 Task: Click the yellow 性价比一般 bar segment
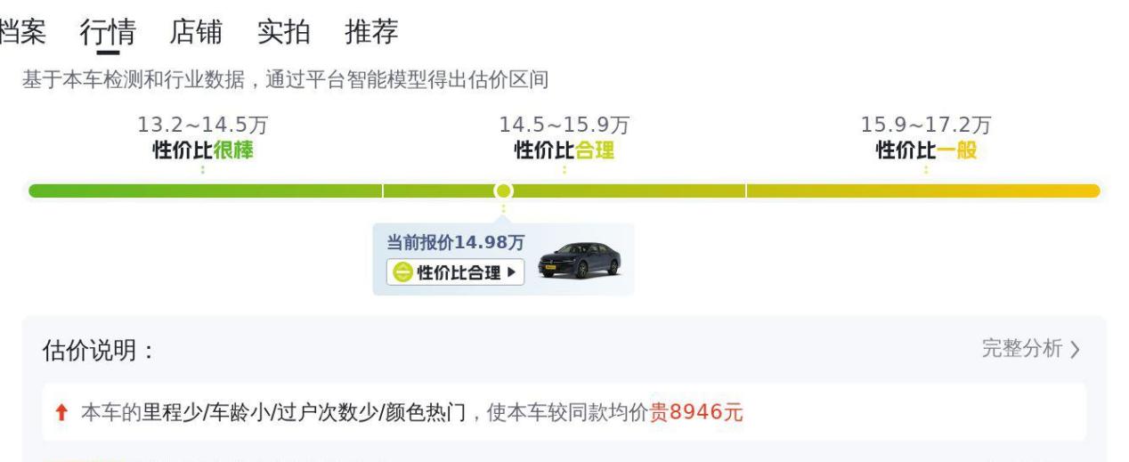(x=923, y=190)
